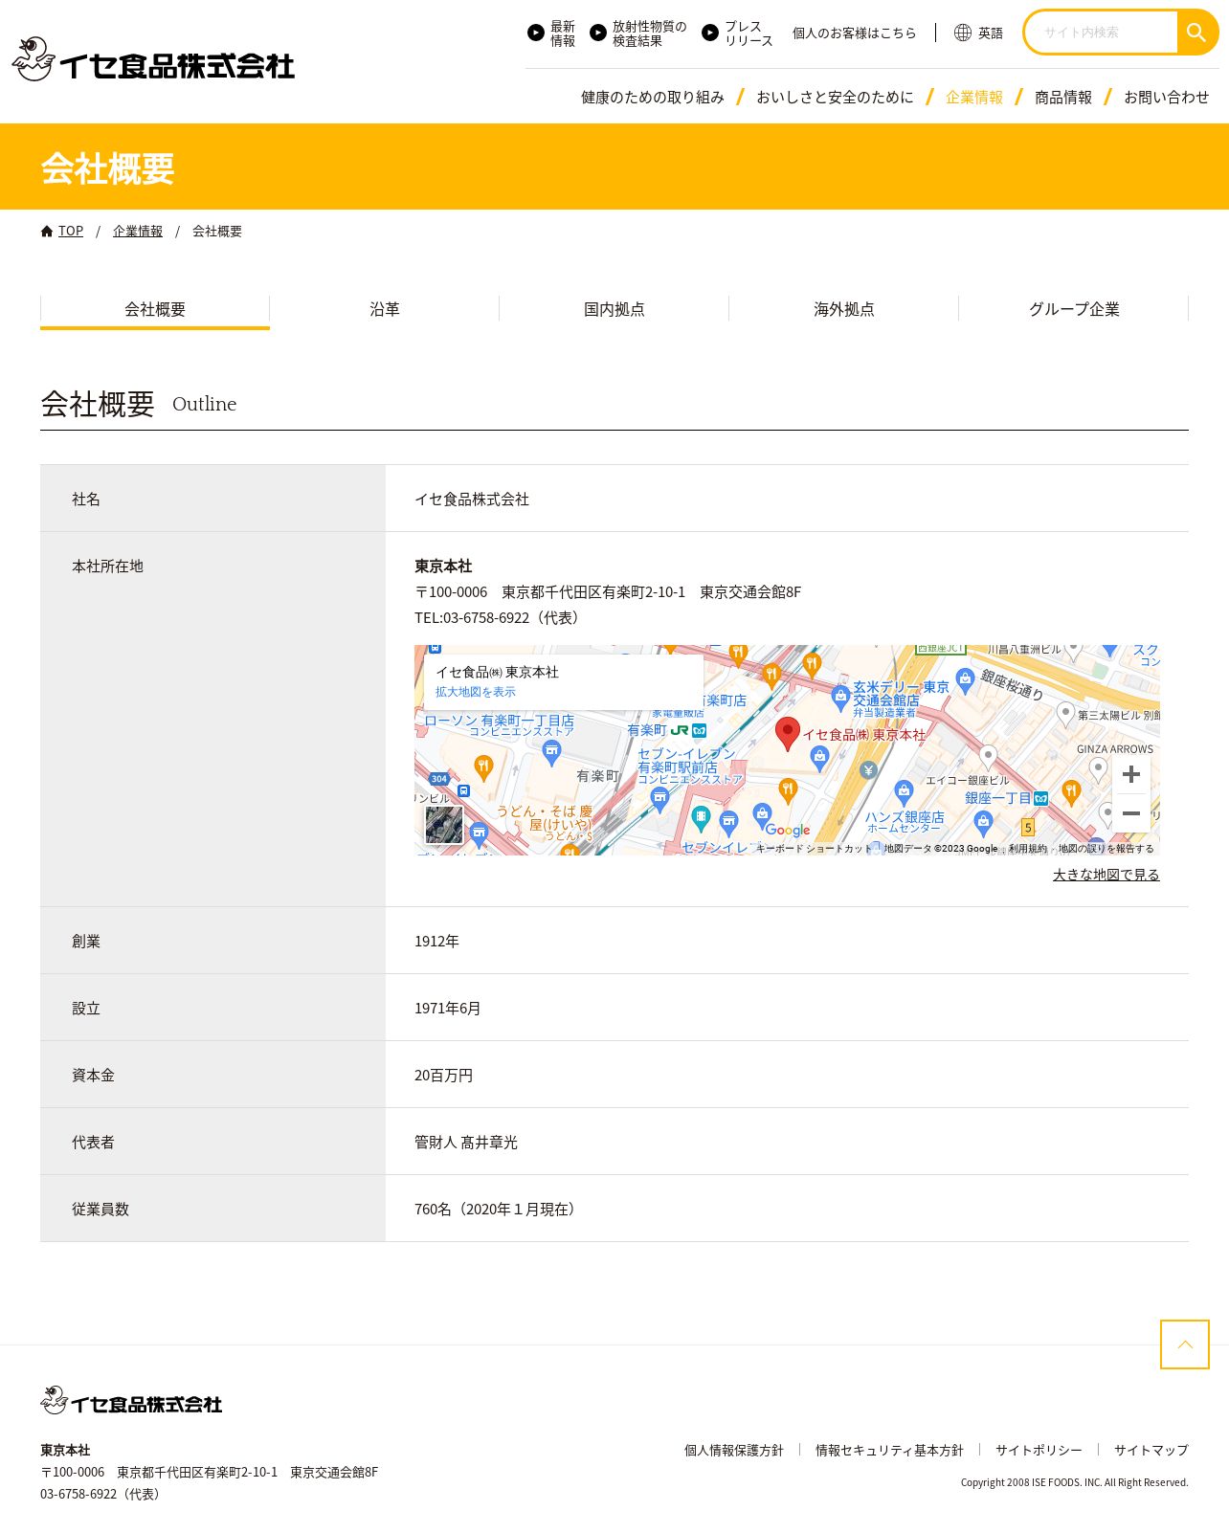This screenshot has width=1229, height=1533.
Task: Go to TOP via breadcrumb link
Action: (x=71, y=231)
